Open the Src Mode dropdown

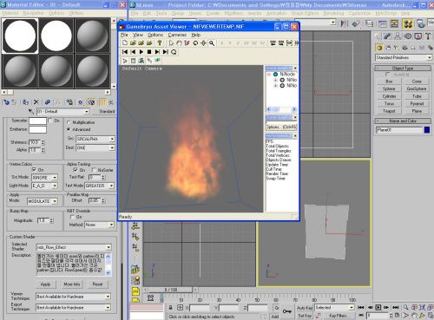pyautogui.click(x=44, y=177)
